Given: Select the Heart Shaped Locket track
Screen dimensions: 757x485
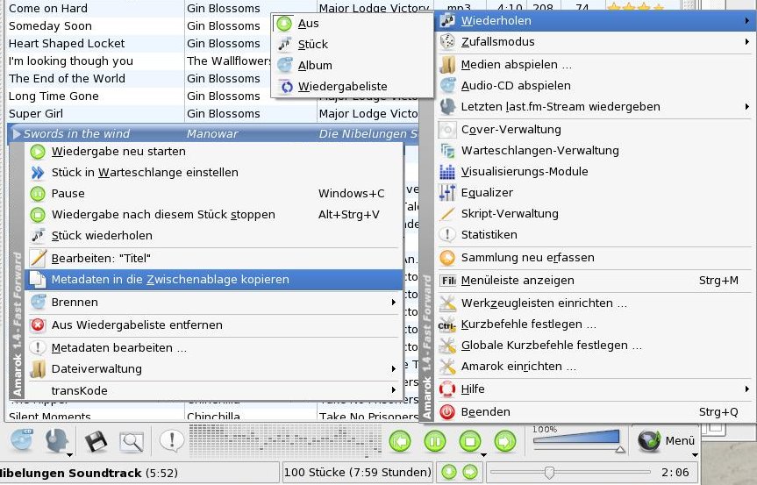Looking at the screenshot, I should (x=67, y=44).
